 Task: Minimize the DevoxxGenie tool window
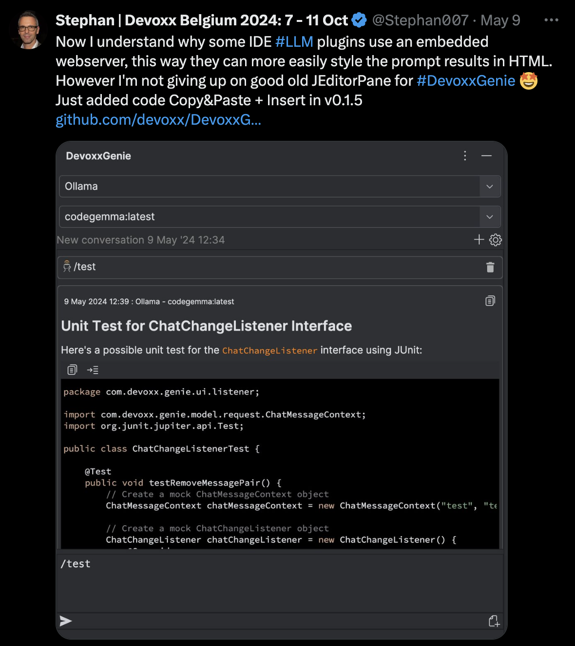click(x=487, y=156)
